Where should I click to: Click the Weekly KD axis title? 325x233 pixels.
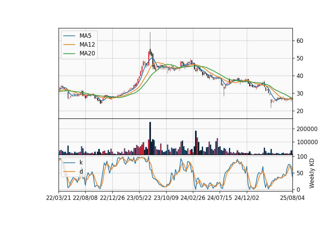click(x=311, y=173)
